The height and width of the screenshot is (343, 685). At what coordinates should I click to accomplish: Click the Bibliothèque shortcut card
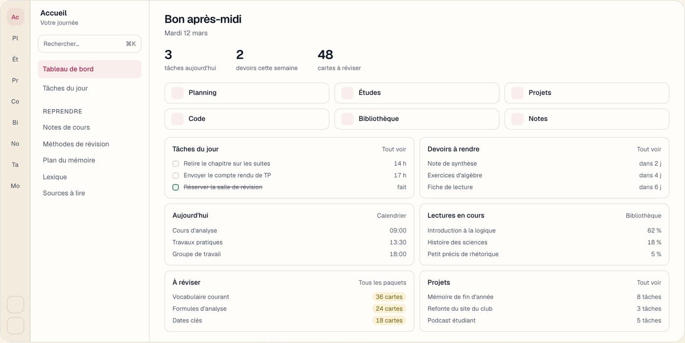pyautogui.click(x=416, y=119)
